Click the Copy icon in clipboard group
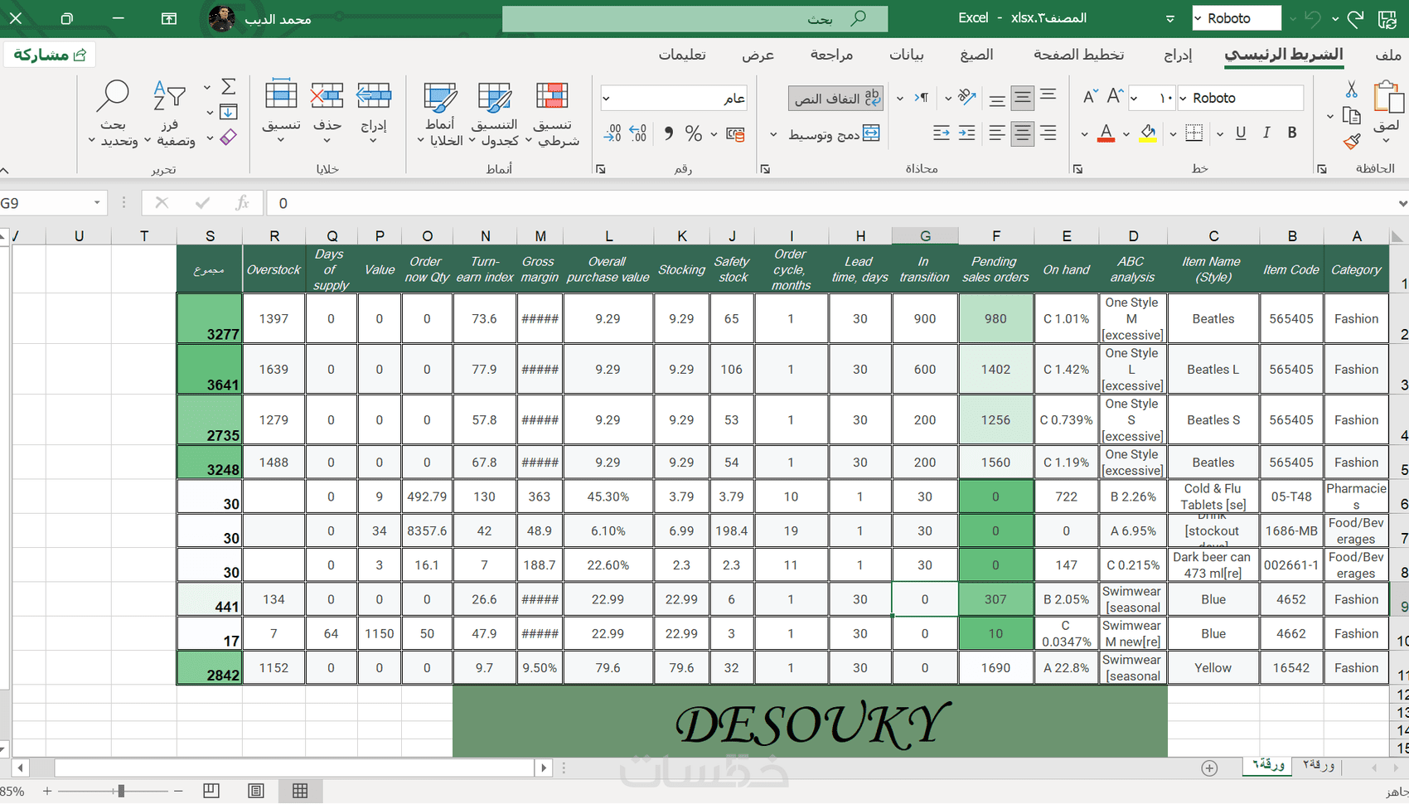The image size is (1409, 804). (1352, 115)
